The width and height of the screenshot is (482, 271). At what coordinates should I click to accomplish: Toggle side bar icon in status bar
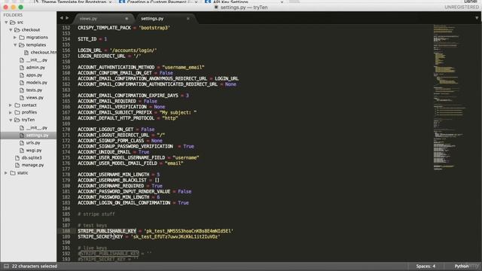(x=6, y=266)
